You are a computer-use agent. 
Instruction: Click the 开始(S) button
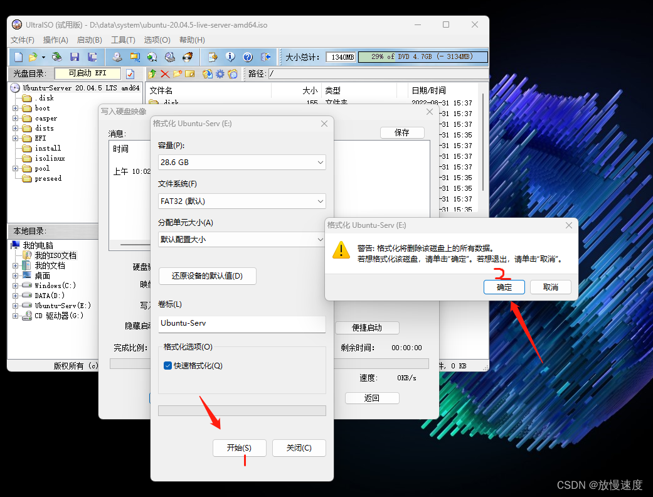click(240, 448)
